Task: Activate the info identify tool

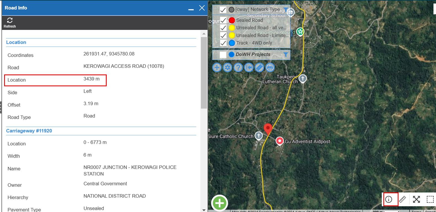Action: pyautogui.click(x=389, y=199)
